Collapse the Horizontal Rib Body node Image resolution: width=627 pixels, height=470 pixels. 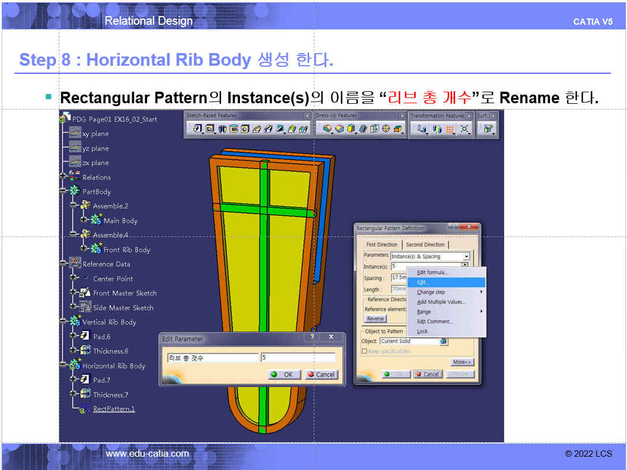[63, 366]
